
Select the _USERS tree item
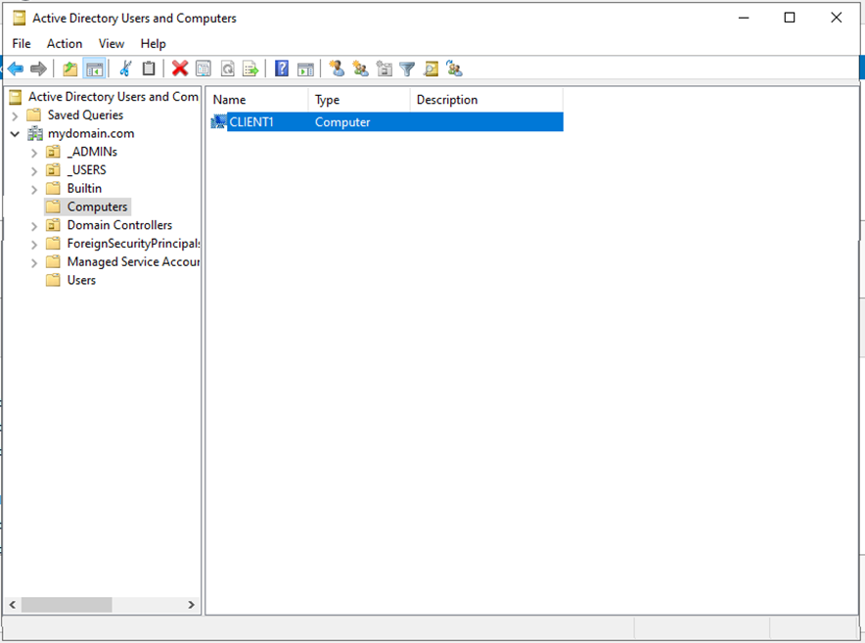(x=87, y=169)
